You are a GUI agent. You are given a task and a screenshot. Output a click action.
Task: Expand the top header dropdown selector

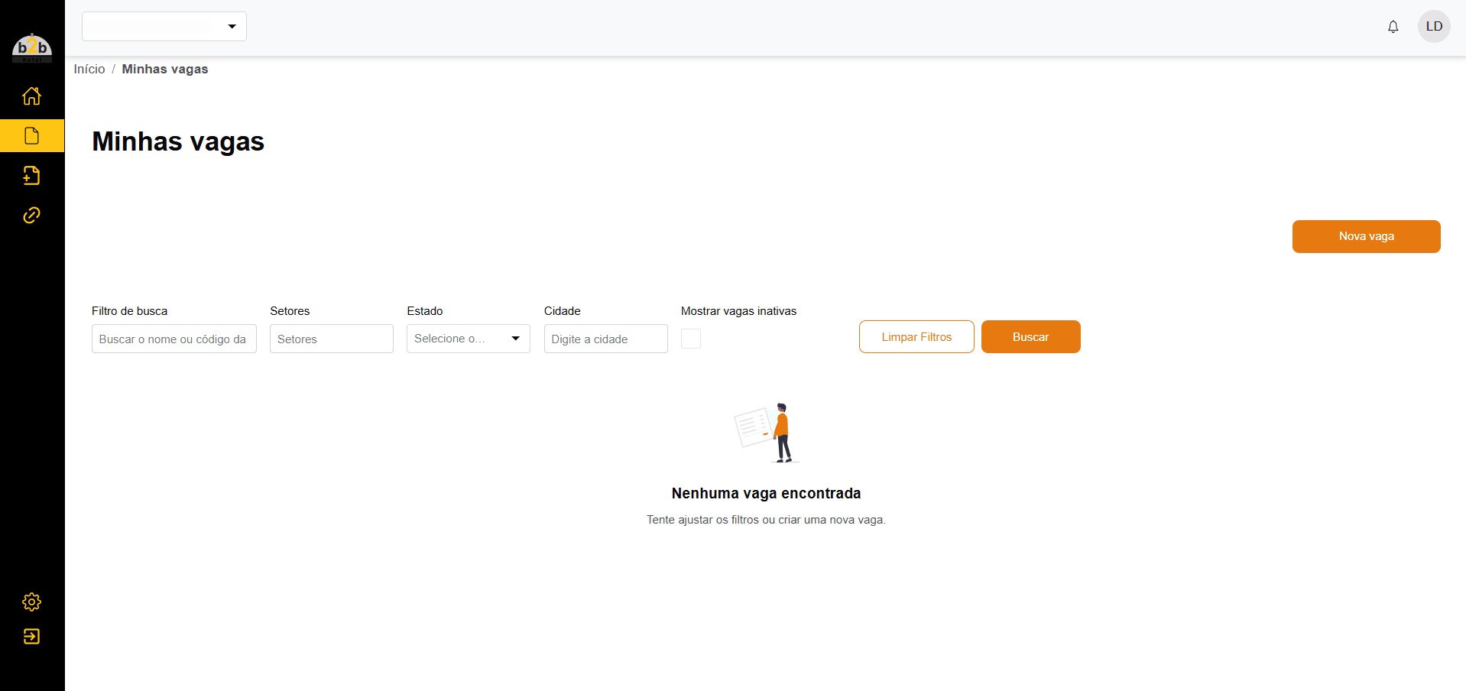coord(164,27)
